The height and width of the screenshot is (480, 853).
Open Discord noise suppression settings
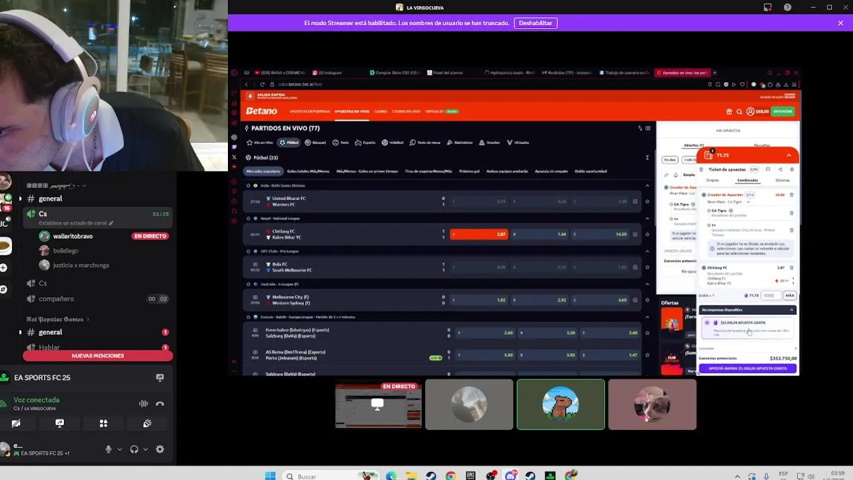[x=143, y=403]
